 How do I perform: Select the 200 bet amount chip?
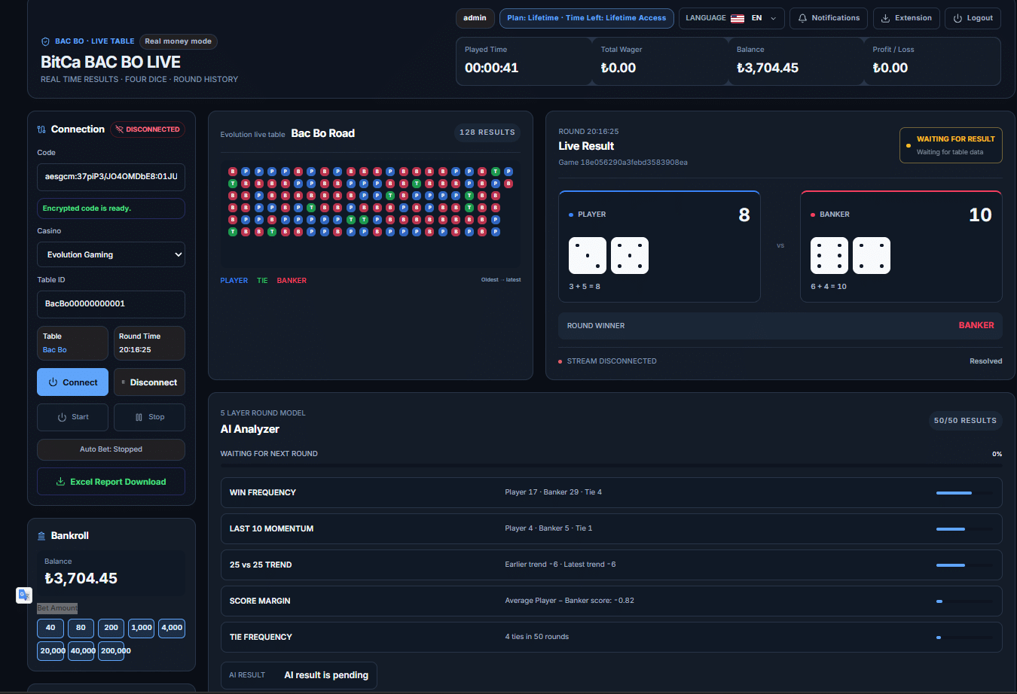(x=111, y=628)
